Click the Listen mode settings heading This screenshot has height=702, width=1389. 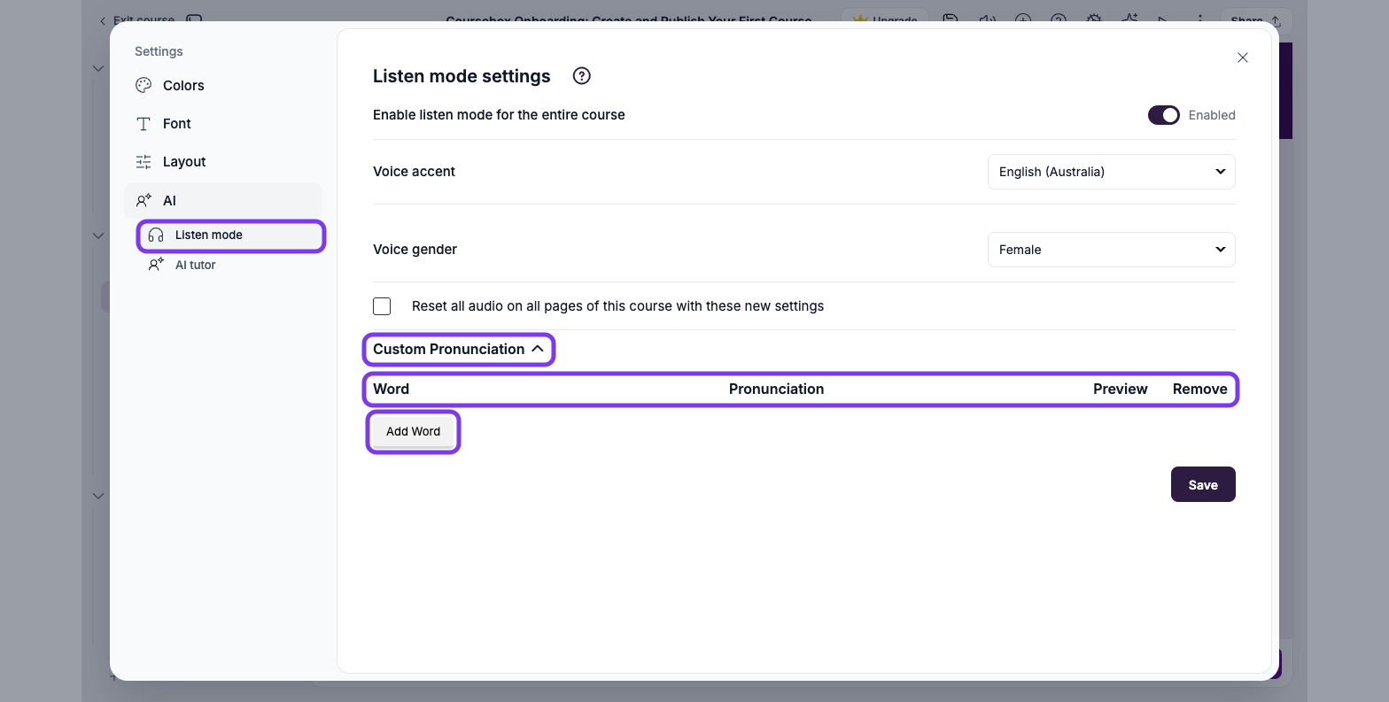pyautogui.click(x=462, y=76)
